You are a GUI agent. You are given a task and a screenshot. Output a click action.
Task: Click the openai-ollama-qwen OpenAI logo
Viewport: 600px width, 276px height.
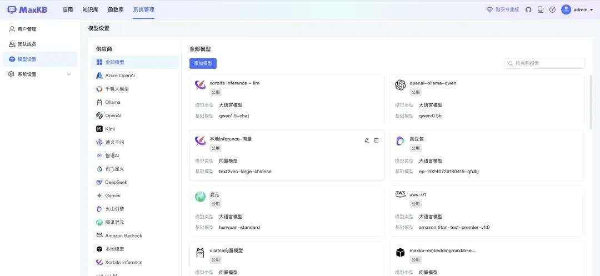click(400, 85)
